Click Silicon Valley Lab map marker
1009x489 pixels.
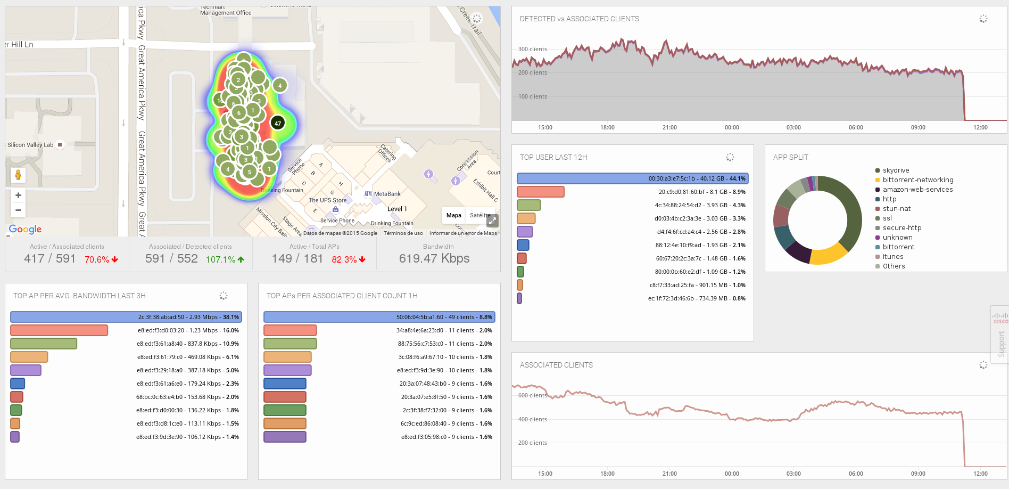coord(60,144)
